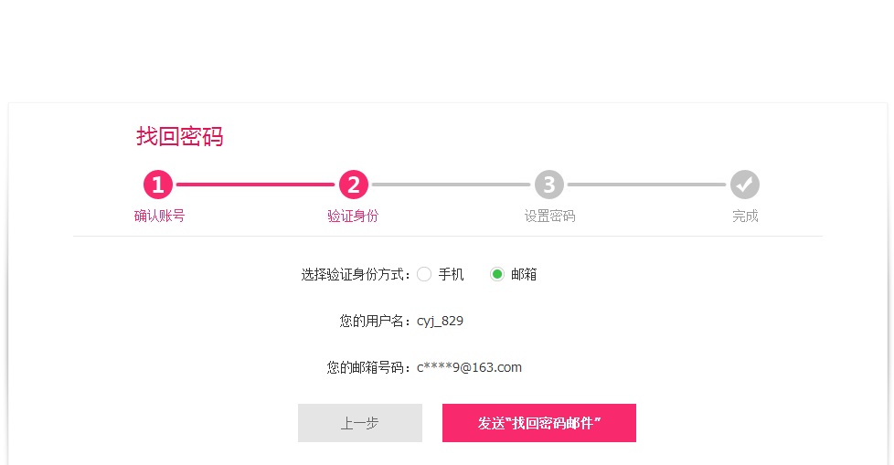
Task: Click the gray progress line between steps 2 and 3
Action: pyautogui.click(x=451, y=185)
